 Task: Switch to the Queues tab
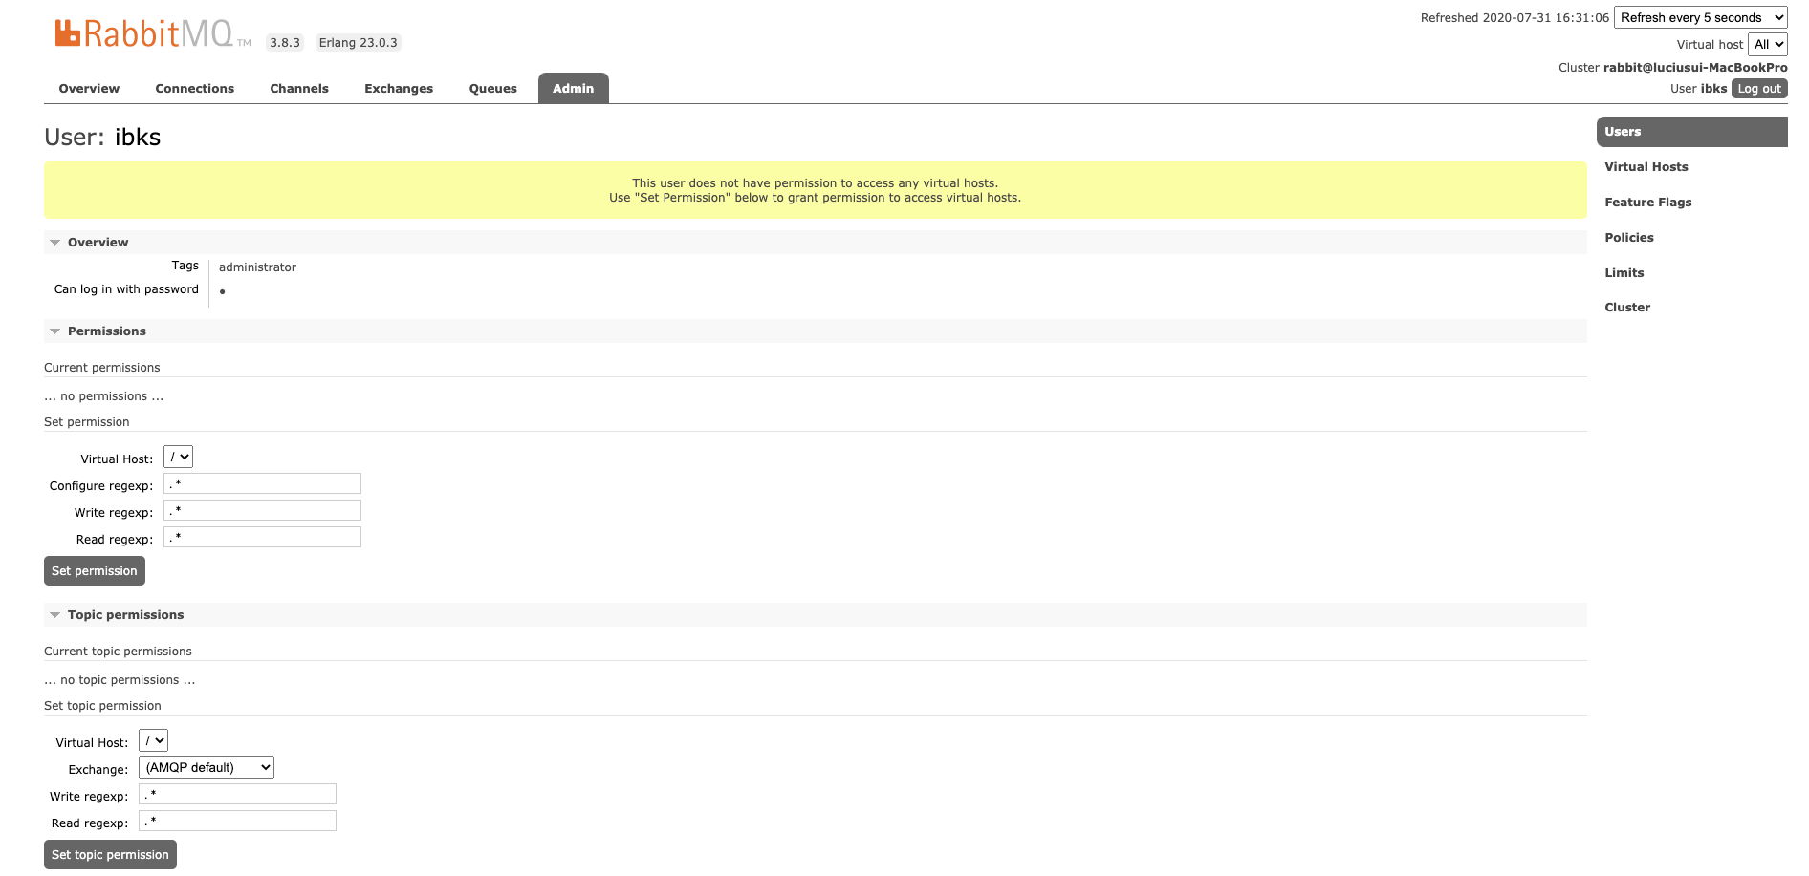click(493, 89)
